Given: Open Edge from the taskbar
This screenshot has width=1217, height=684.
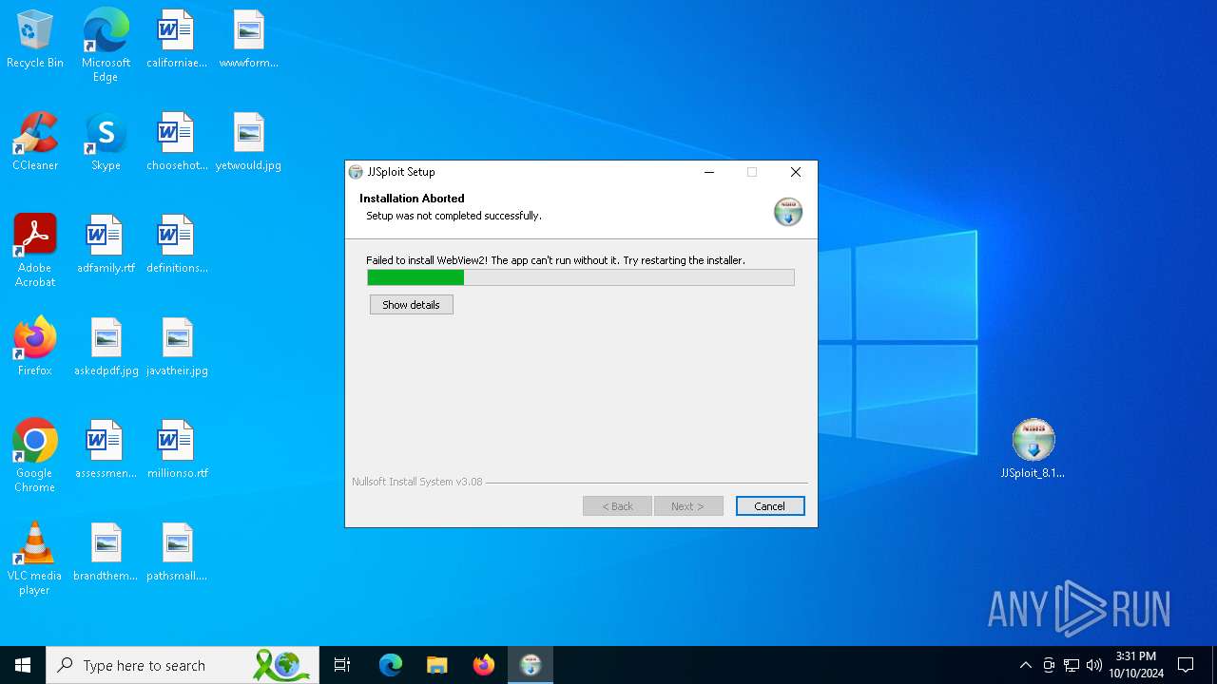Looking at the screenshot, I should 391,665.
